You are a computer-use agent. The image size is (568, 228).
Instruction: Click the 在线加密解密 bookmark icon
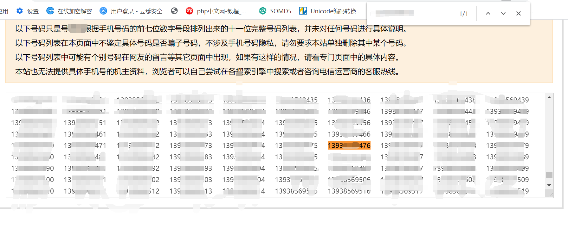tap(50, 11)
